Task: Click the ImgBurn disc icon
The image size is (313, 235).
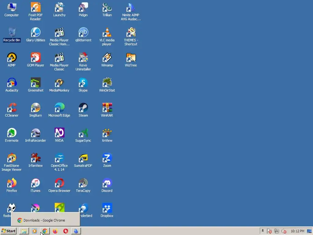Action: 35,110
